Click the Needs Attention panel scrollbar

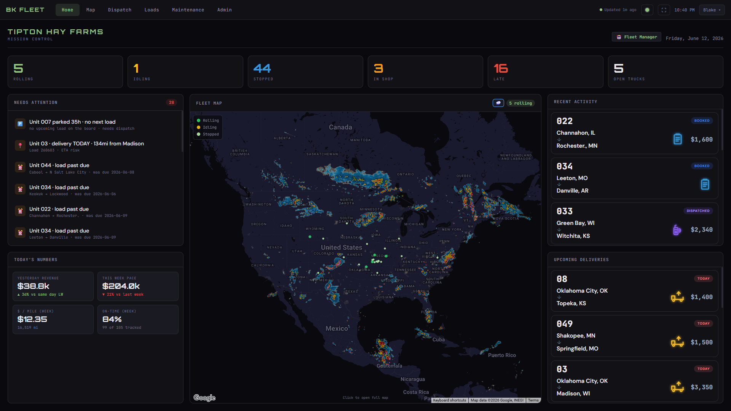point(182,131)
